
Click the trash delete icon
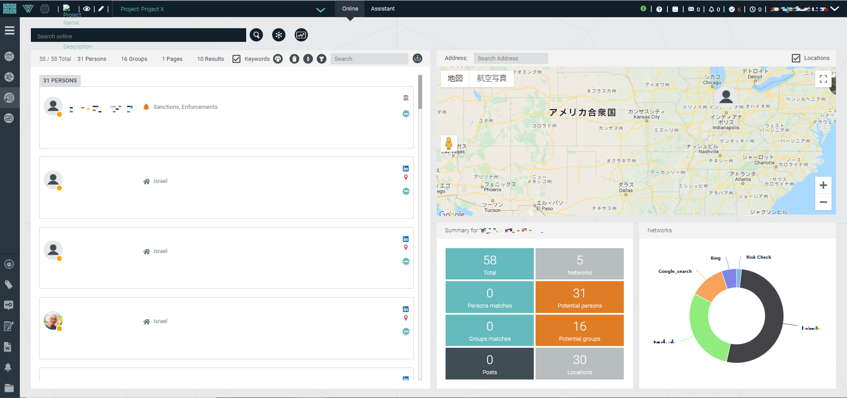[294, 59]
